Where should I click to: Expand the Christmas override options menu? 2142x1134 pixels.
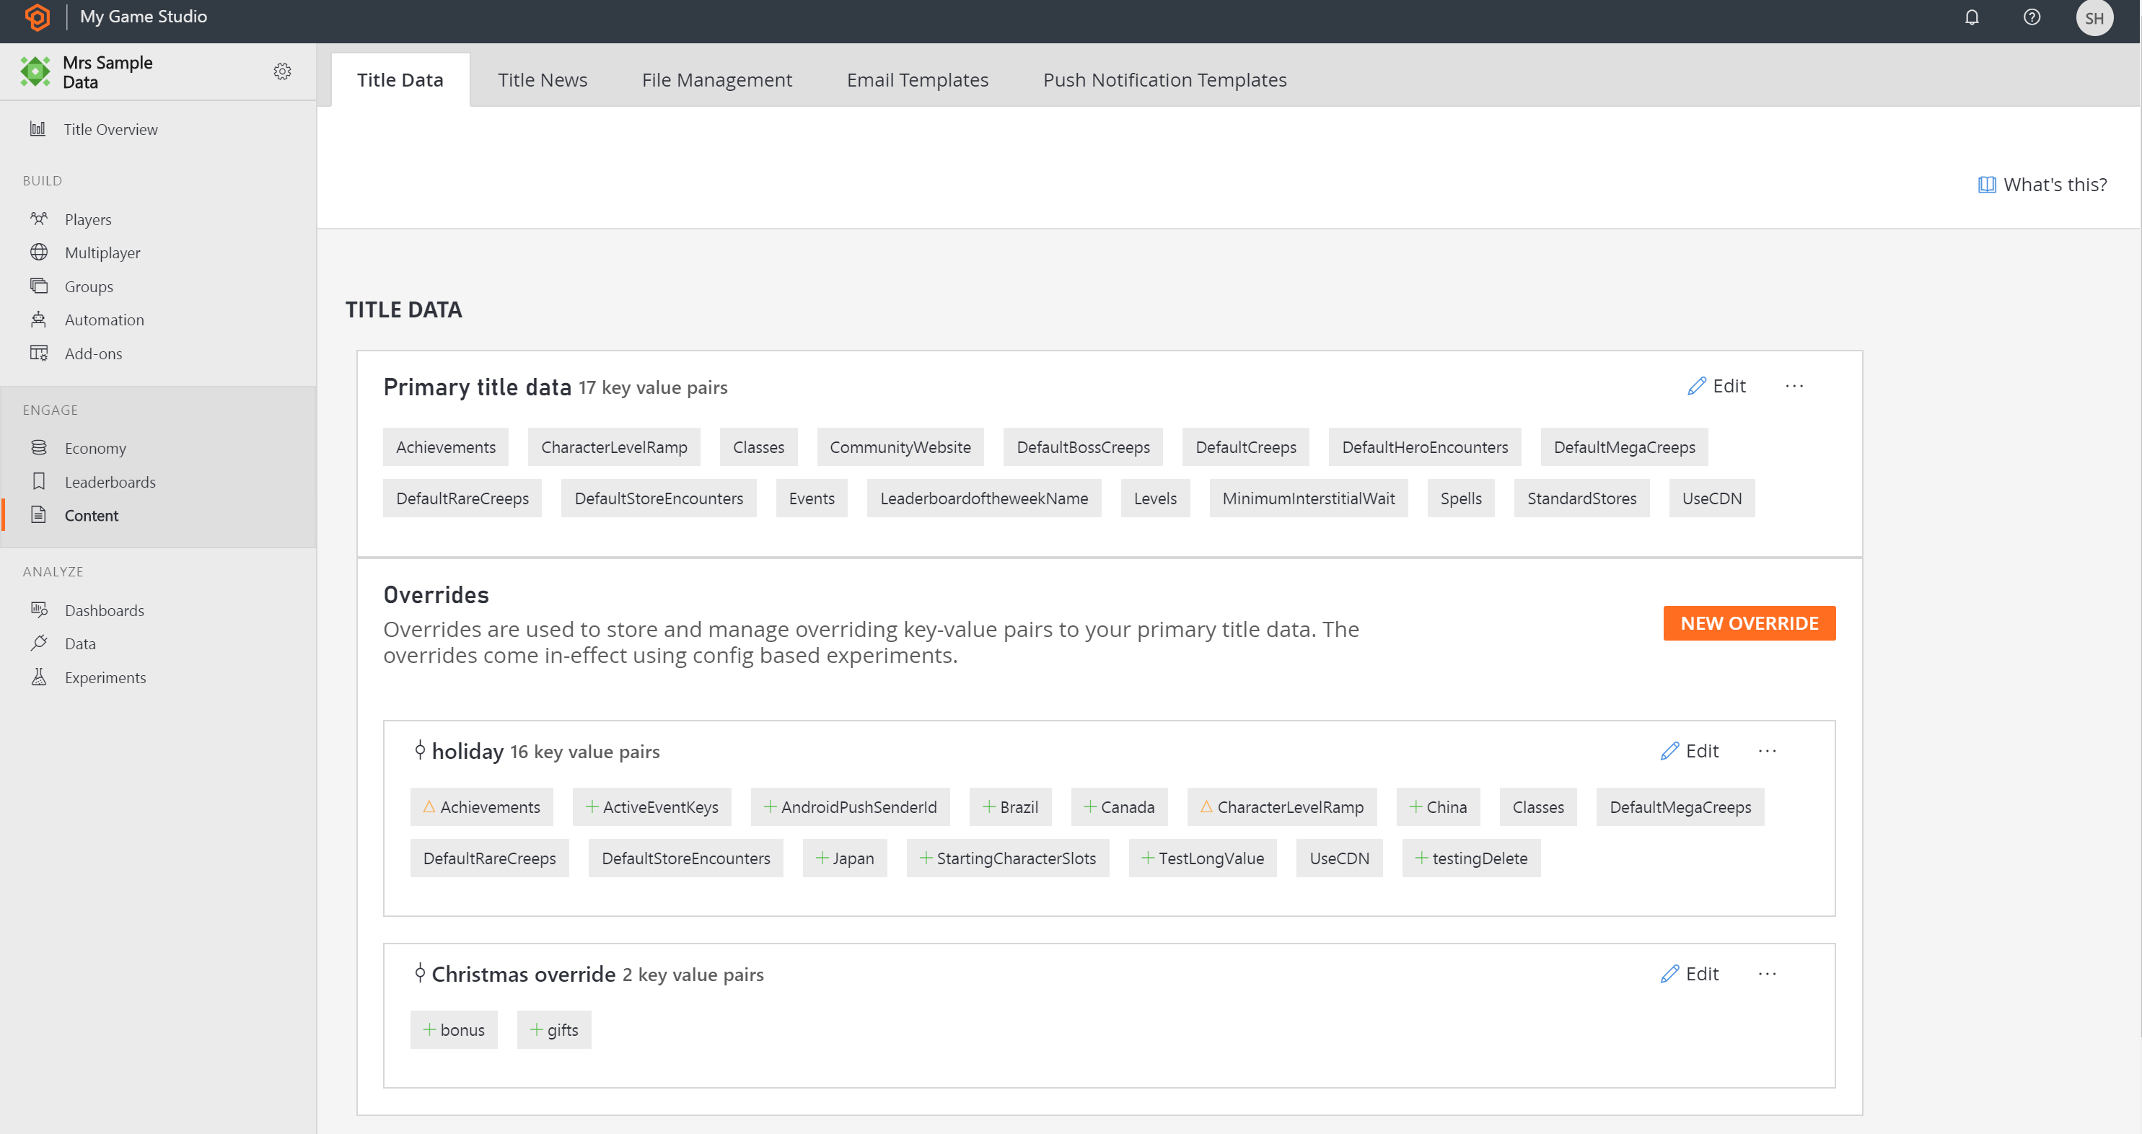(x=1768, y=972)
